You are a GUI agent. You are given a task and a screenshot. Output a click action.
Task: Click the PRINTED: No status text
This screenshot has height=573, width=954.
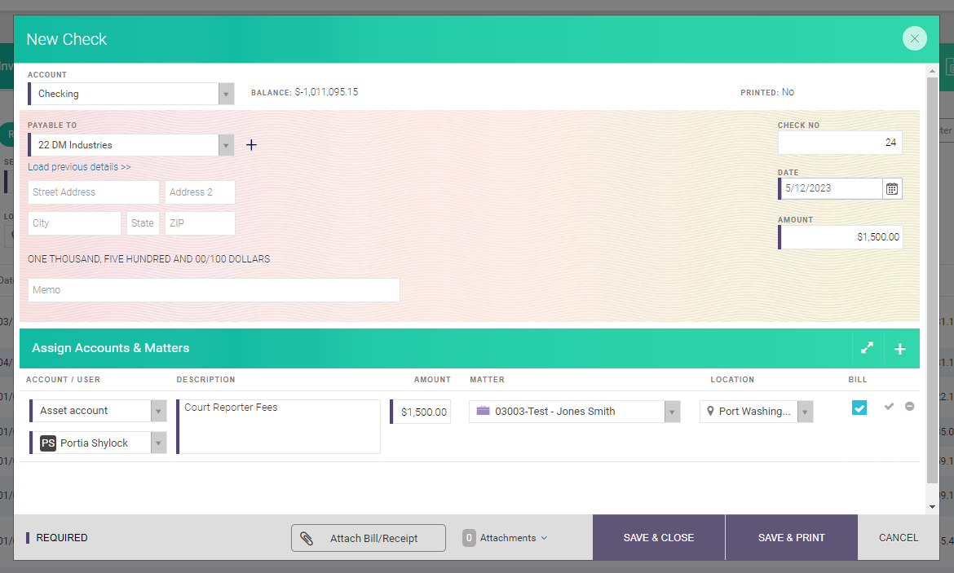767,92
